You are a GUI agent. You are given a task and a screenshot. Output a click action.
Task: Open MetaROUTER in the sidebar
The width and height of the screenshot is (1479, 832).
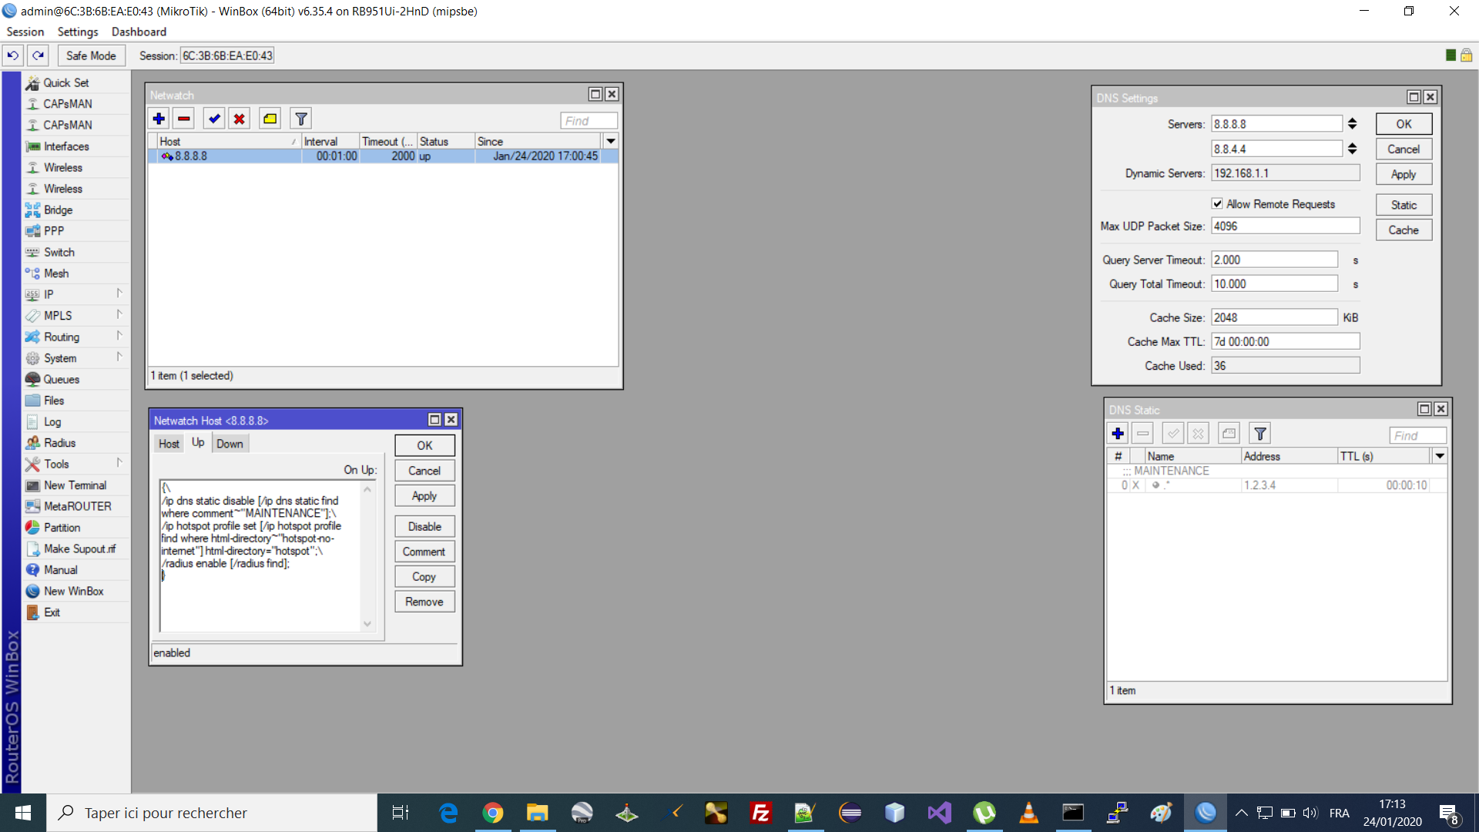(x=78, y=506)
